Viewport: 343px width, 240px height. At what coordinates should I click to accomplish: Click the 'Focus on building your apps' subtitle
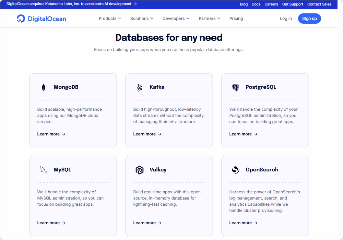169,50
